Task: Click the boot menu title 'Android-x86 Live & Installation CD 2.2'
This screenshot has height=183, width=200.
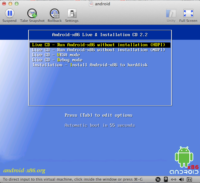Action: coord(100,35)
